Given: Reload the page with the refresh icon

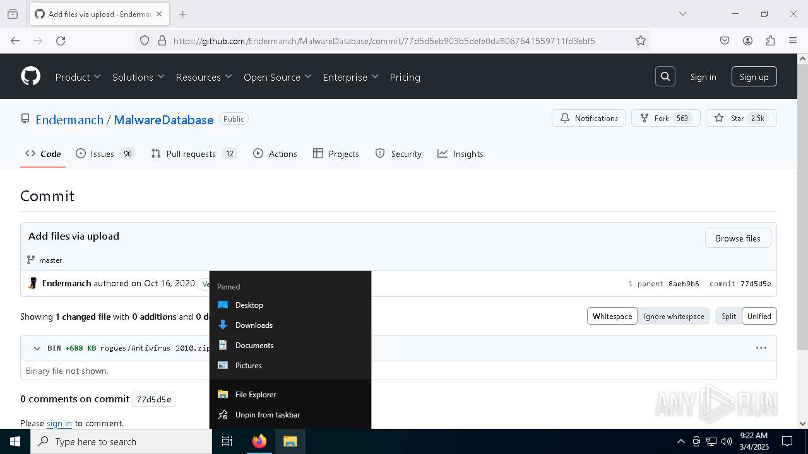Looking at the screenshot, I should tap(61, 40).
